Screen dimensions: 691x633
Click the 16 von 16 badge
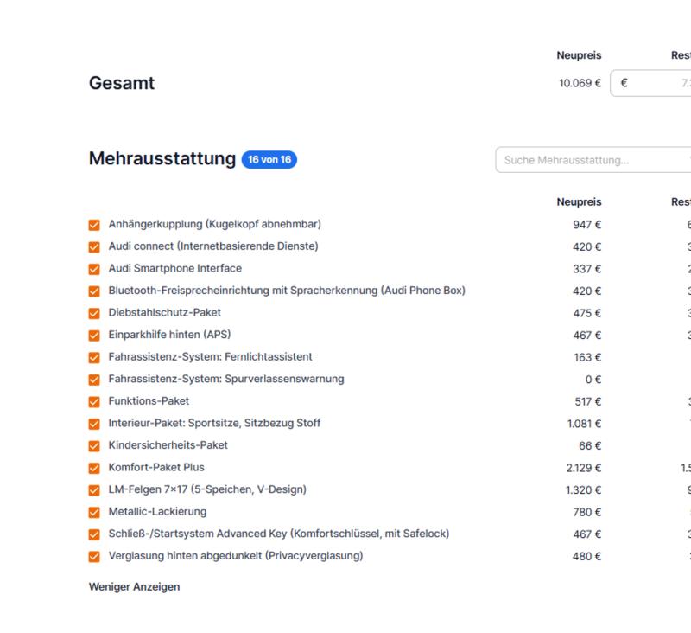(269, 160)
